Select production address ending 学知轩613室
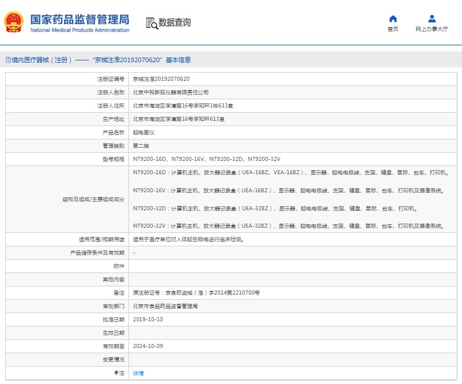Image resolution: width=462 pixels, height=384 pixels. (178, 119)
